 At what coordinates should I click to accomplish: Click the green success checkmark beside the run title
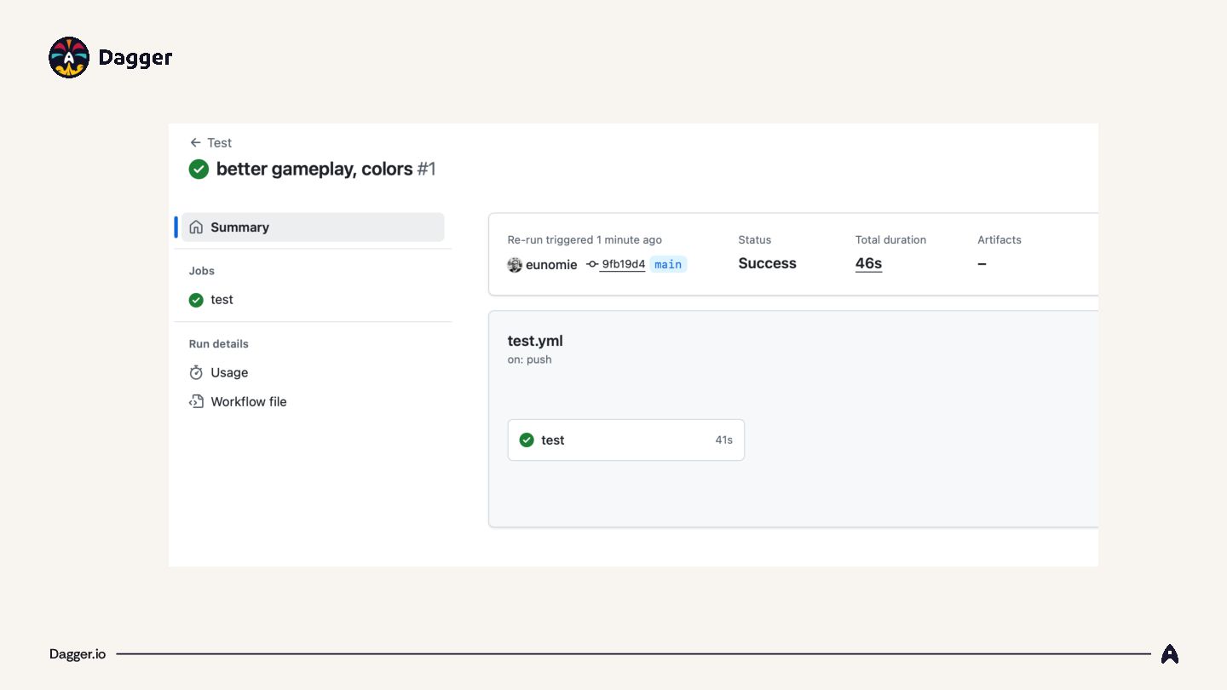pos(199,169)
